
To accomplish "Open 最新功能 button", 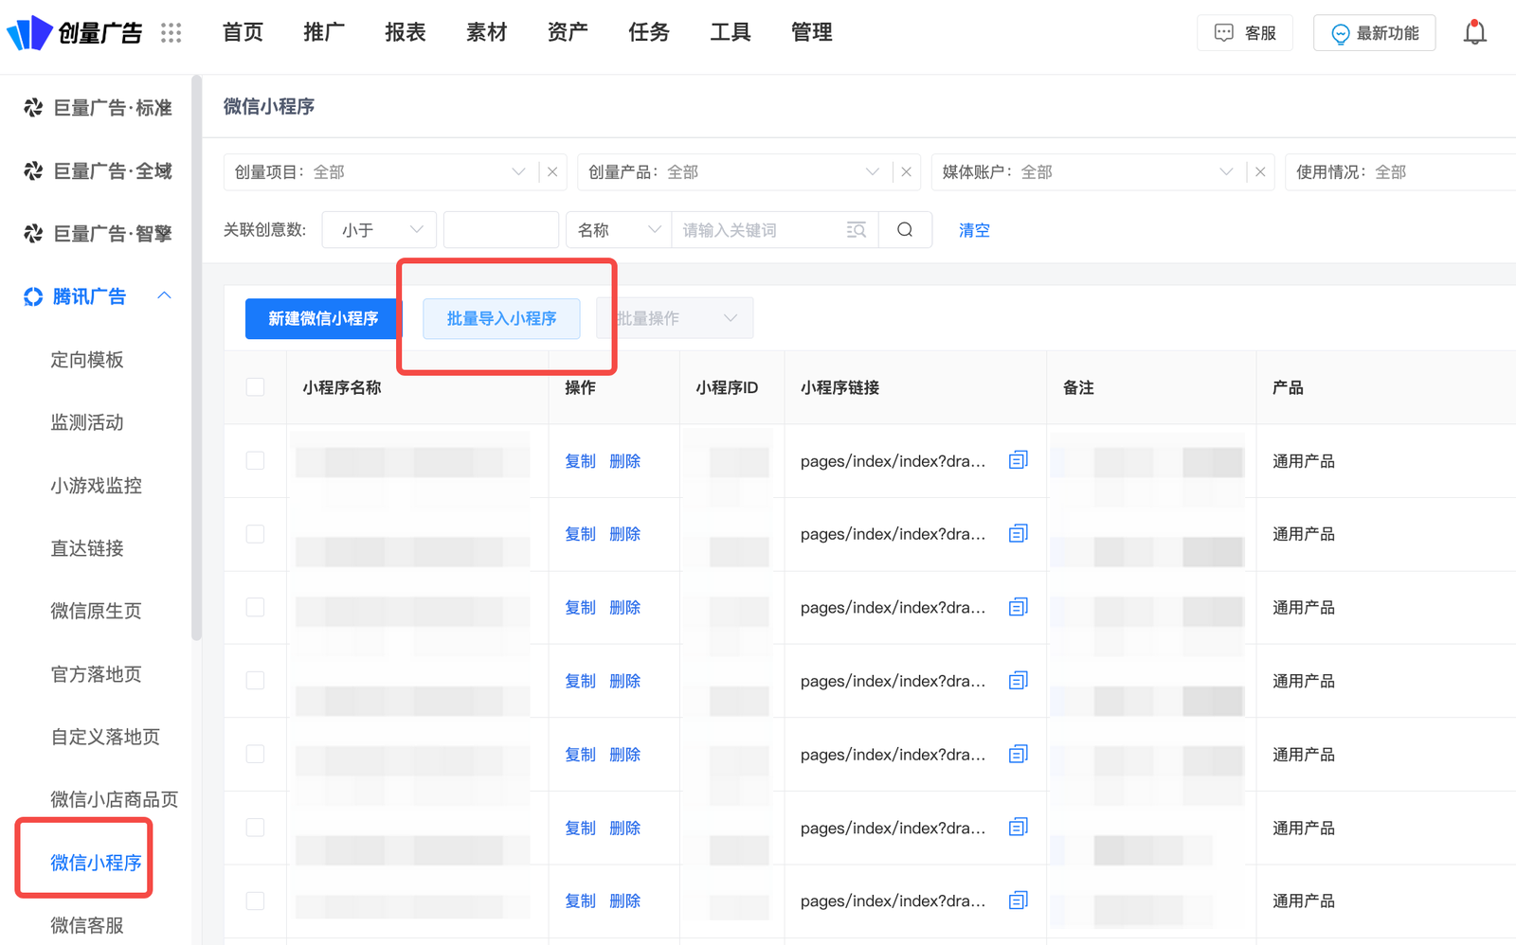I will [x=1375, y=33].
